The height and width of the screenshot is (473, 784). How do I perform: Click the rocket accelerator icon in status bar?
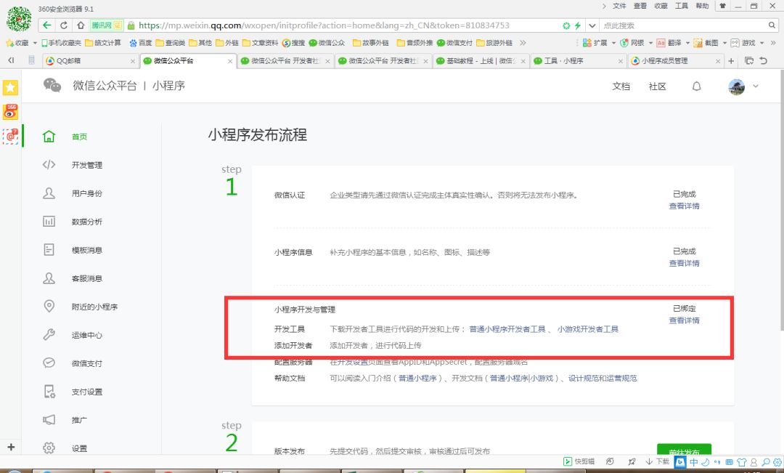632,461
